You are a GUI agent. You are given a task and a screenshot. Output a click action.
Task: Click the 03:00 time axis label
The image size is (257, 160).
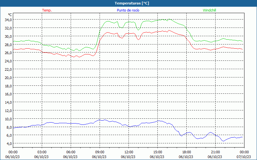tap(42, 152)
